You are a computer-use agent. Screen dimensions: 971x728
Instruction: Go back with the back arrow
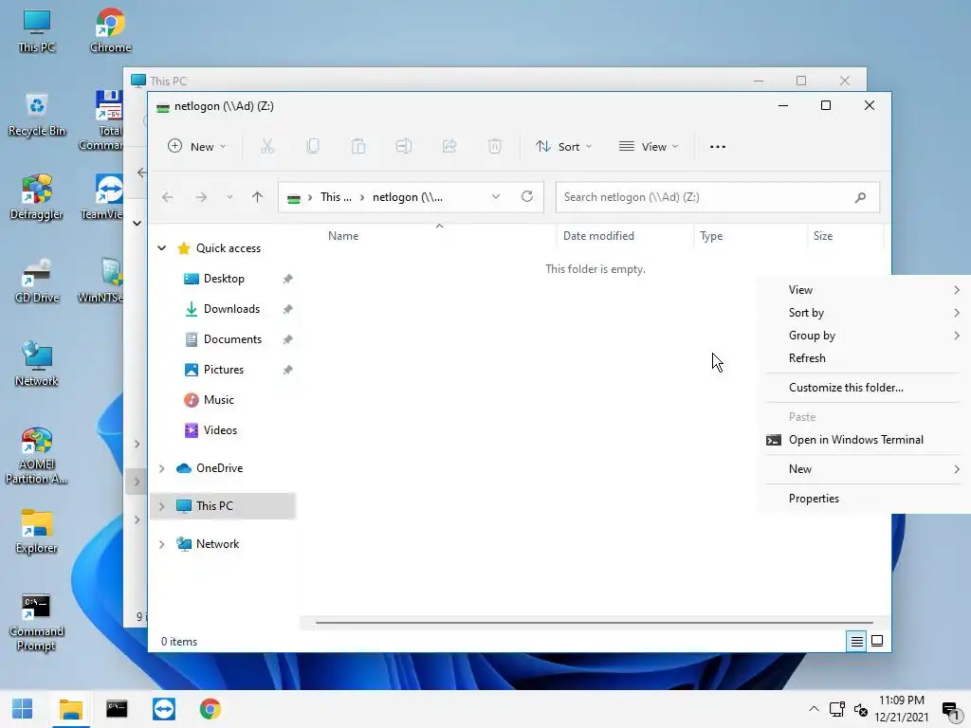[x=167, y=197]
